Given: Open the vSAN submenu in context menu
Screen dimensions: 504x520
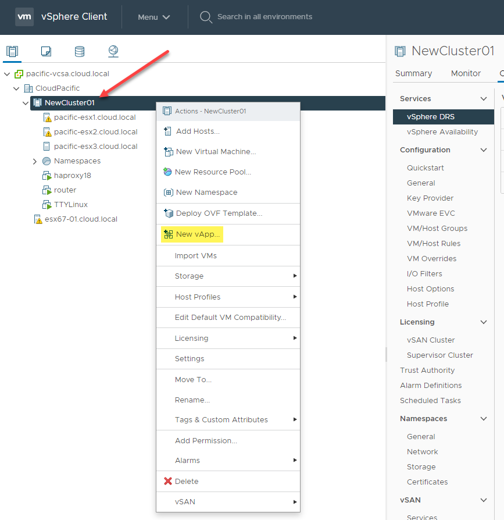Looking at the screenshot, I should pos(228,502).
